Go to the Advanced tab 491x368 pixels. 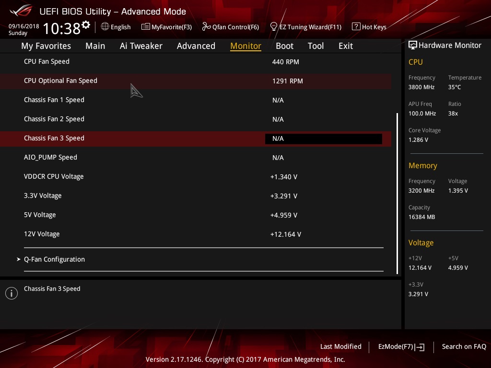click(x=196, y=46)
